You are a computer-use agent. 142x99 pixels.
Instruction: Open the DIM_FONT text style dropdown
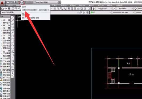point(104,9)
